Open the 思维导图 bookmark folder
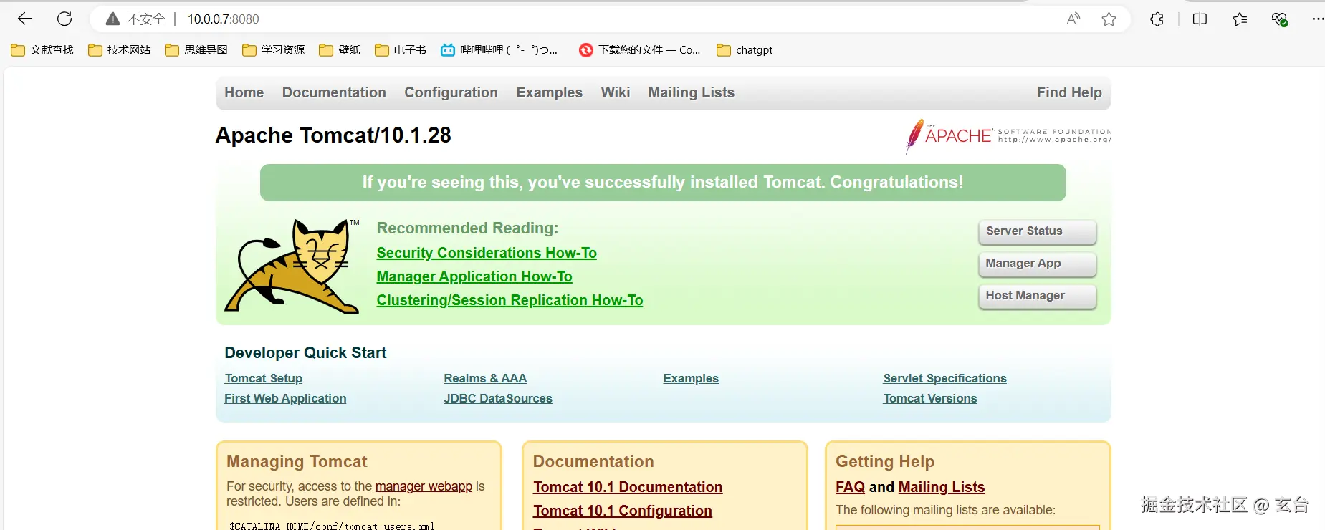Screen dimensions: 1325x530 196,50
